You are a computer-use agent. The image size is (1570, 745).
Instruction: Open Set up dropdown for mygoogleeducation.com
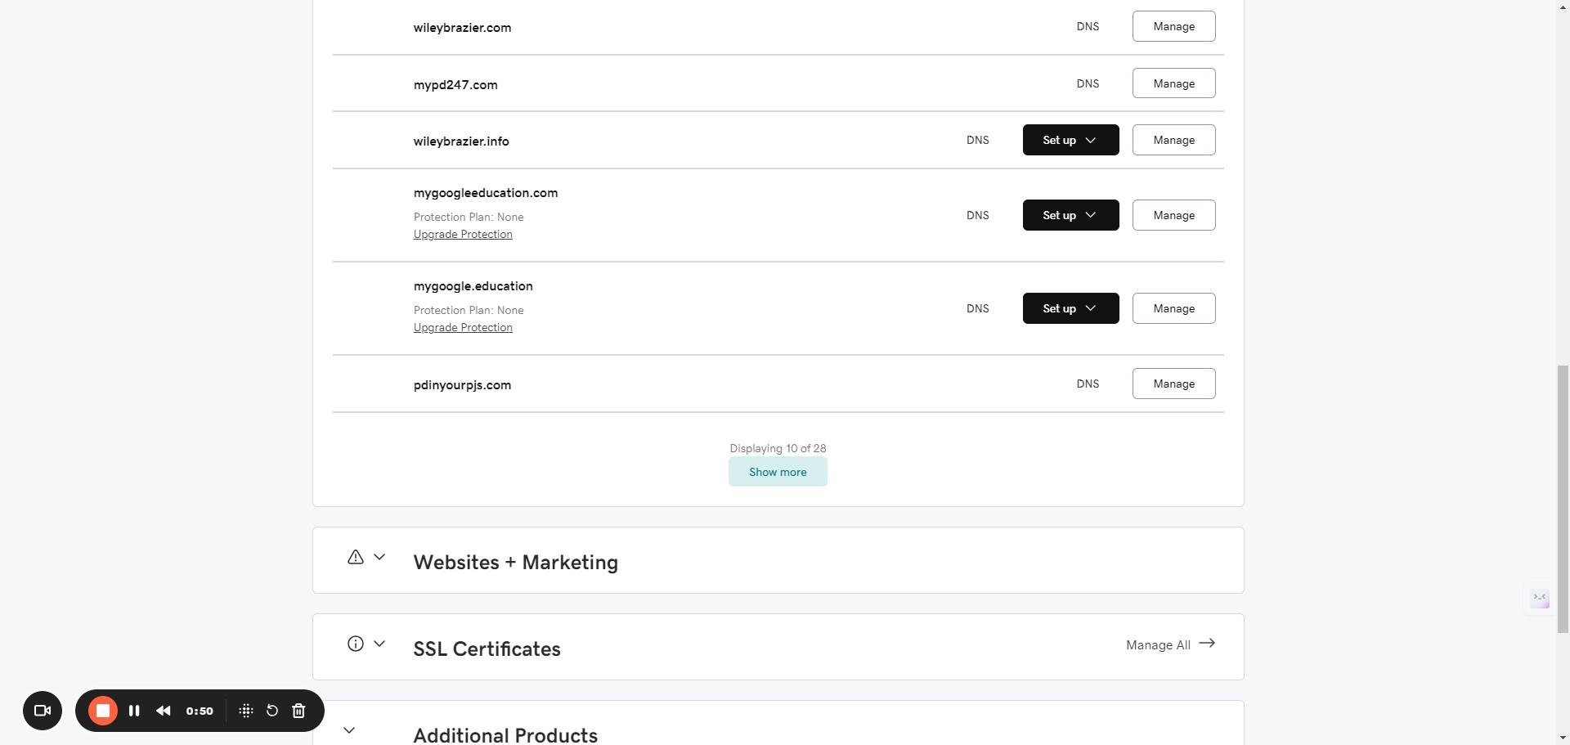point(1070,215)
